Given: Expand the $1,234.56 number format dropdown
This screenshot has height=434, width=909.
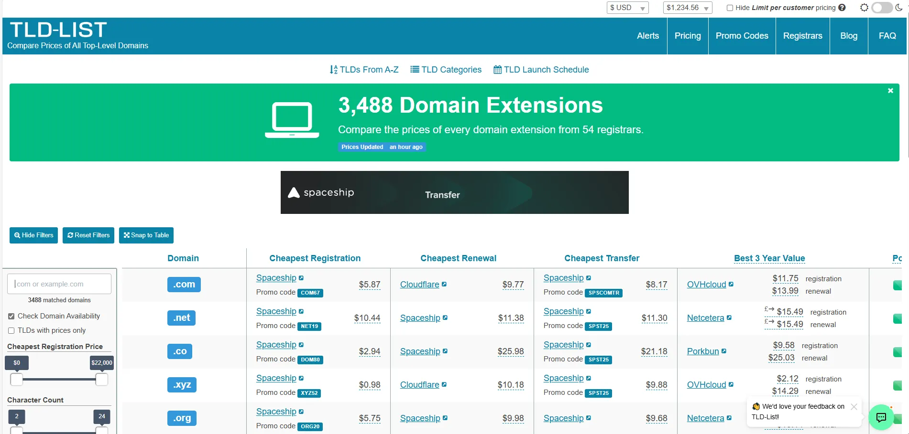Looking at the screenshot, I should (688, 8).
